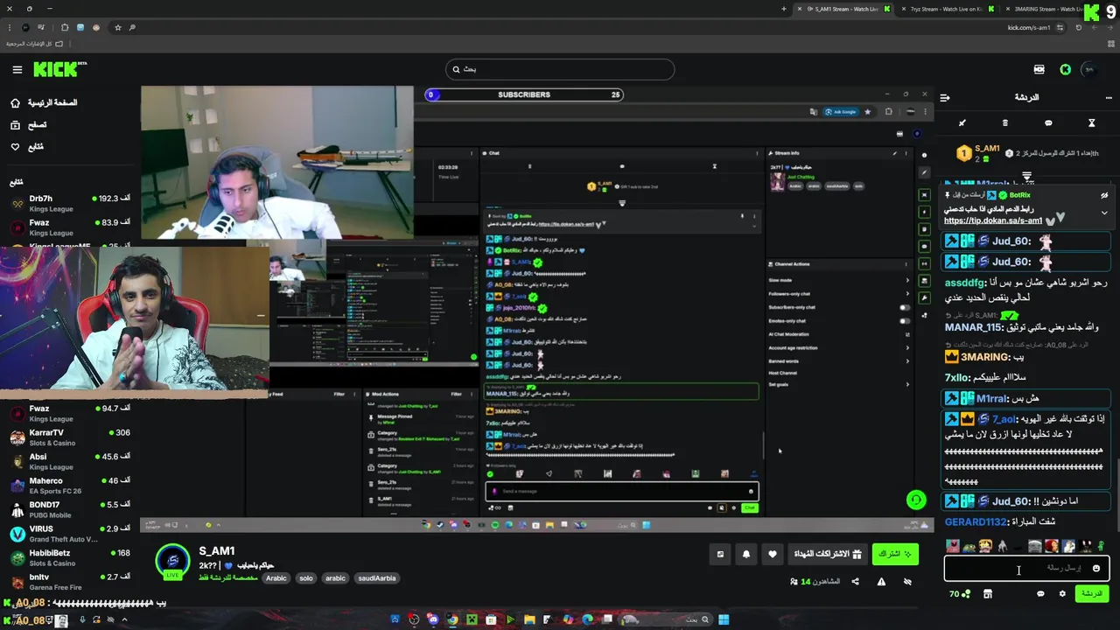This screenshot has width=1120, height=630.
Task: Hide the pinned BotRix message
Action: (x=1104, y=195)
